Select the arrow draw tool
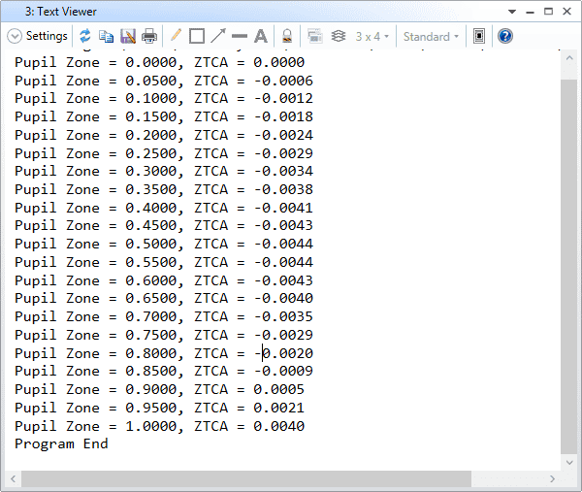Screen dimensions: 582x492 tap(218, 36)
